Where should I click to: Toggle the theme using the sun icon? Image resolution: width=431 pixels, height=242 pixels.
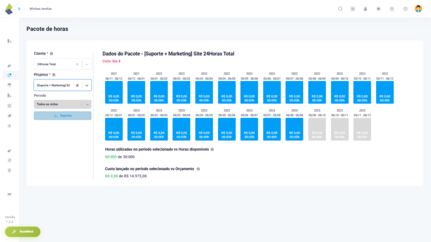(378, 8)
